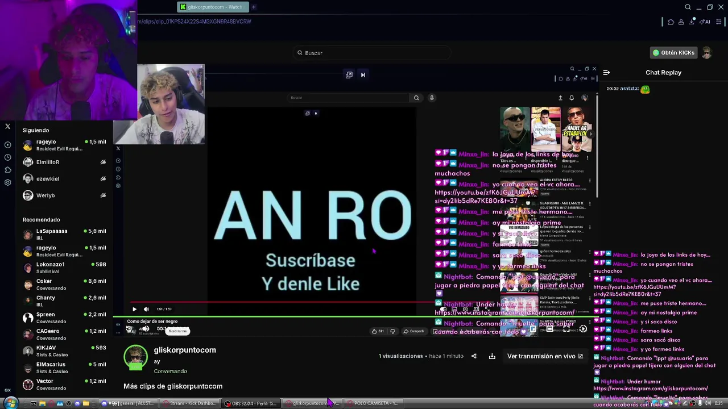728x409 pixels.
Task: Open Spreen recommended channel
Action: [x=64, y=318]
